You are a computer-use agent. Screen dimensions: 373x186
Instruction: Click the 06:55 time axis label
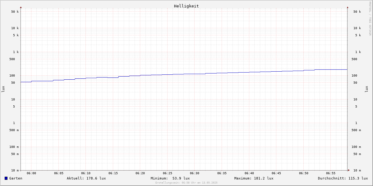click(x=331, y=173)
